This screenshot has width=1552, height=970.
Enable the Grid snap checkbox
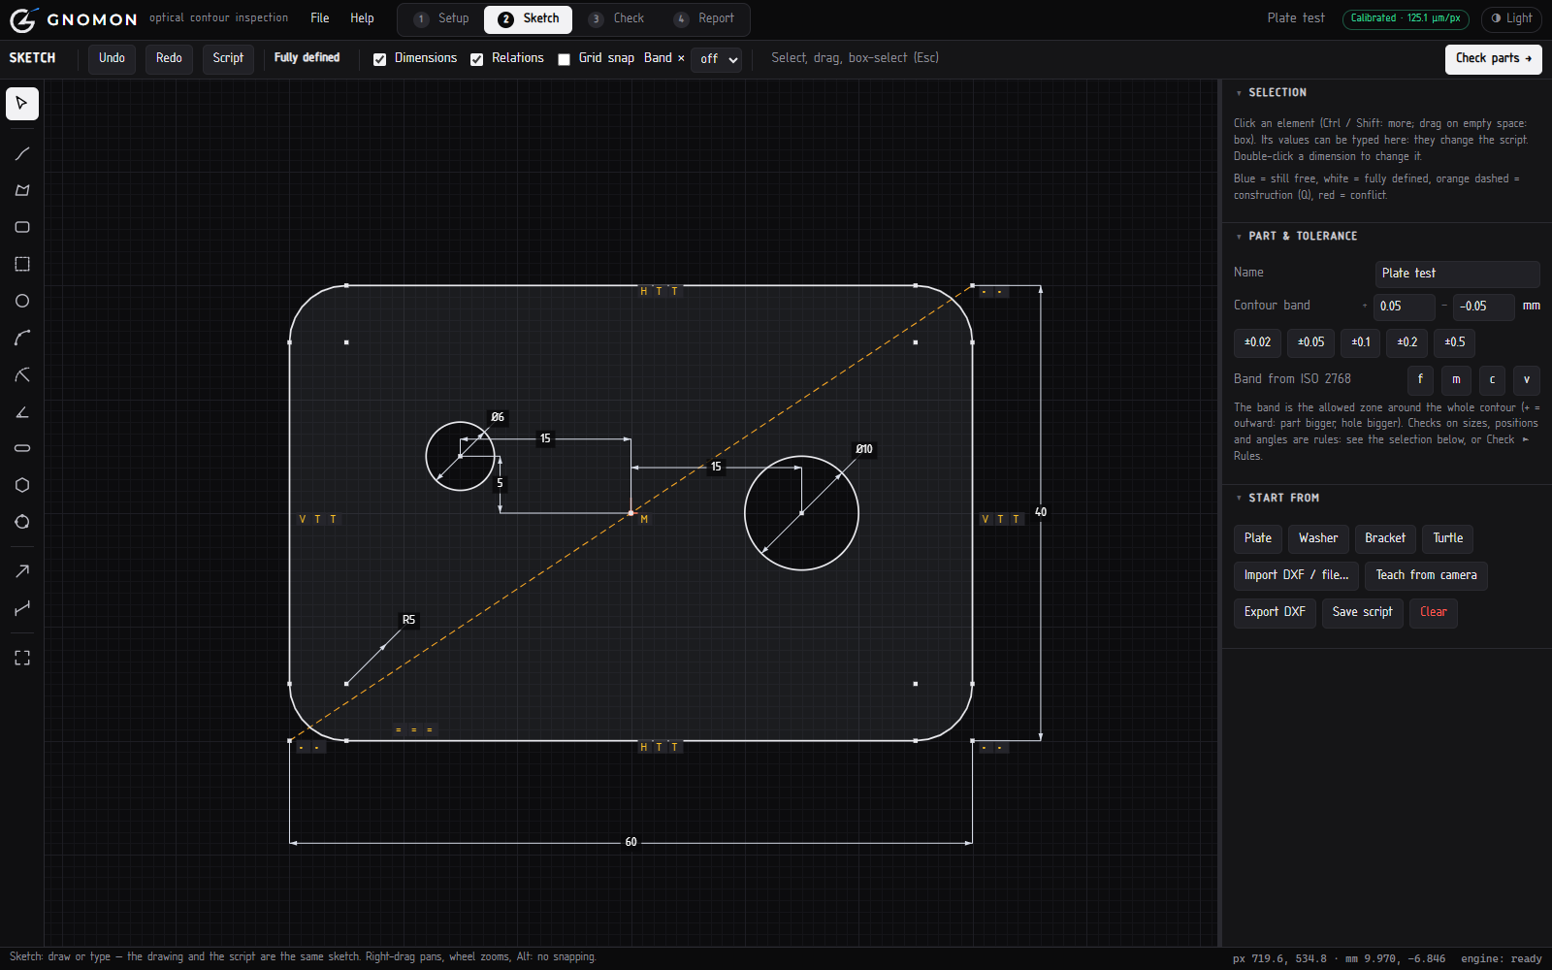(x=564, y=59)
